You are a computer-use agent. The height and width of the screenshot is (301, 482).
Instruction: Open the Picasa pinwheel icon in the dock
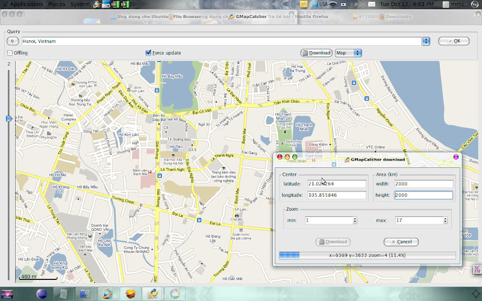[x=175, y=294]
